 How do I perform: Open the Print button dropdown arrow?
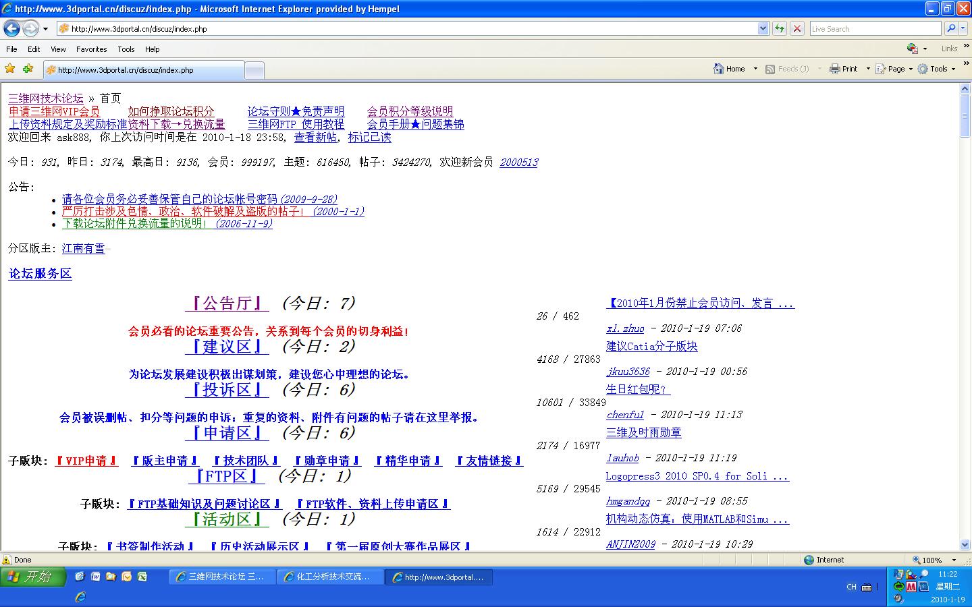(868, 69)
